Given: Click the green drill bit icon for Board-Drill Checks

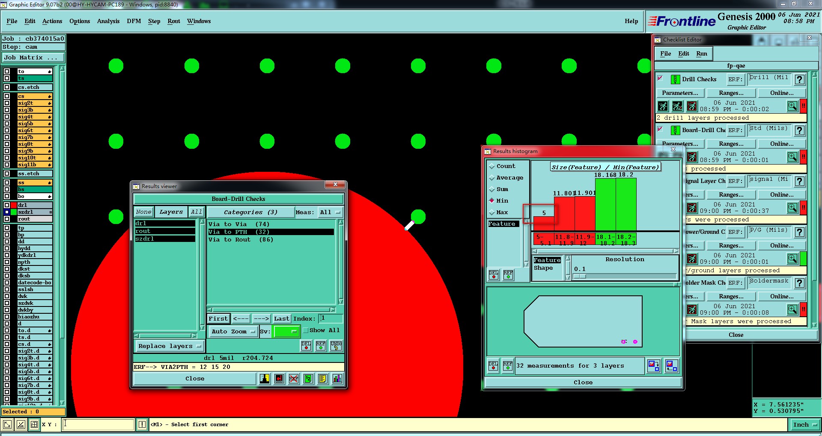Looking at the screenshot, I should click(x=675, y=130).
